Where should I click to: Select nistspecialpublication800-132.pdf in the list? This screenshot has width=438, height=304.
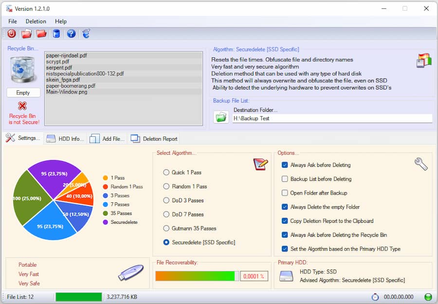(124, 74)
